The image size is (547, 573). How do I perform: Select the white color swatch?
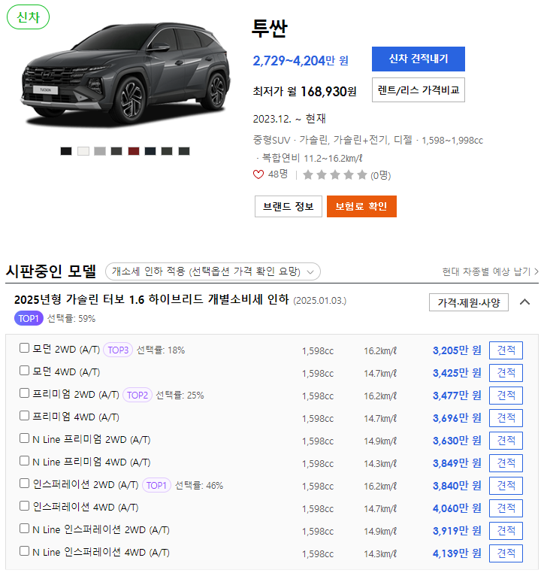[83, 151]
